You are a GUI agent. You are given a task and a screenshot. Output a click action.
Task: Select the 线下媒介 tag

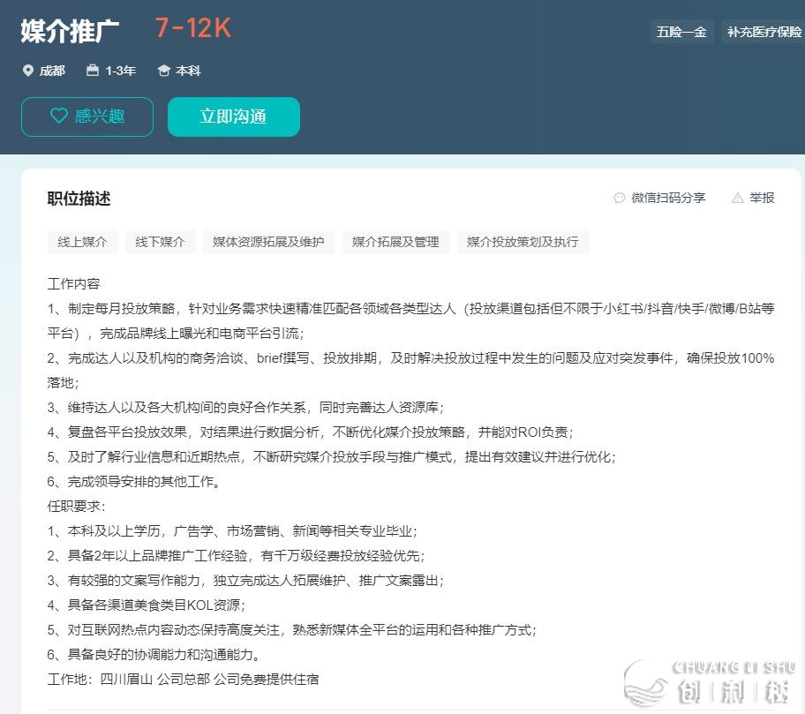[x=160, y=242]
